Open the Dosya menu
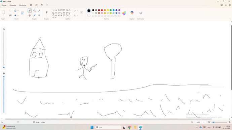The image size is (232, 130). pos(4,5)
